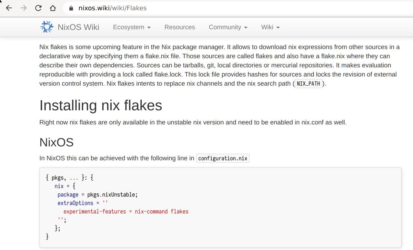Image resolution: width=413 pixels, height=250 pixels.
Task: Click the 'extraOptions' code line
Action: coord(83,203)
